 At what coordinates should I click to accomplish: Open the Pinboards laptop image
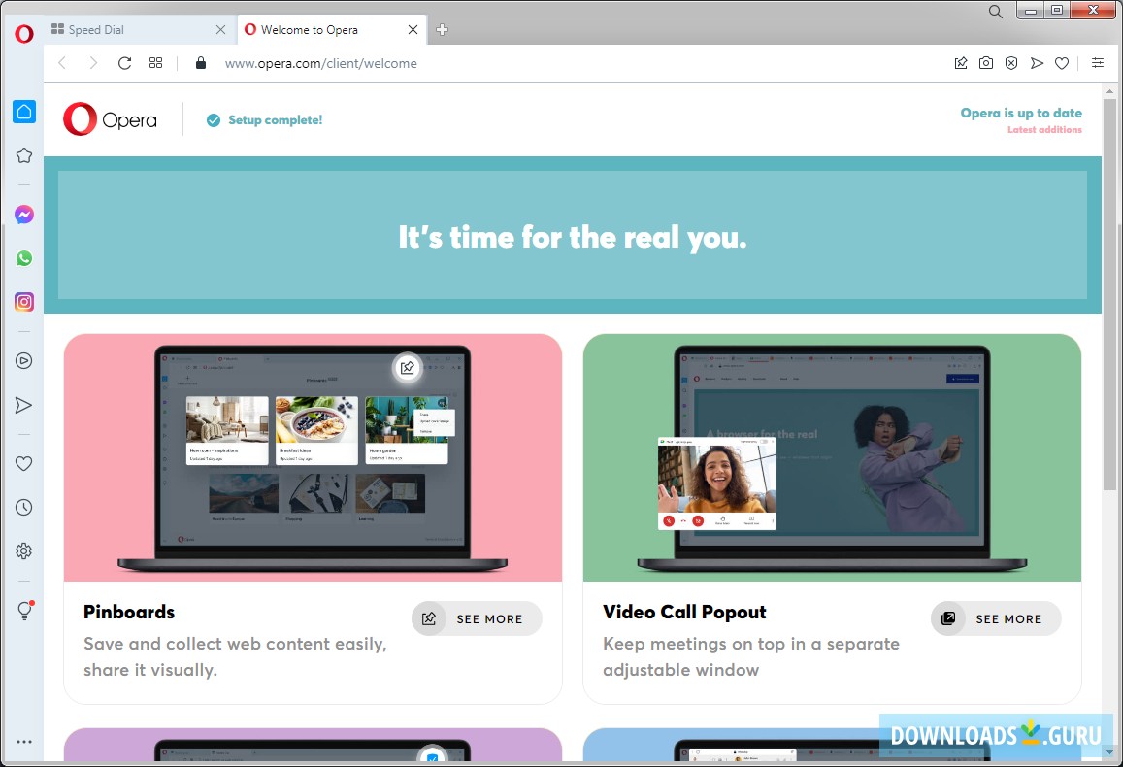click(x=313, y=457)
